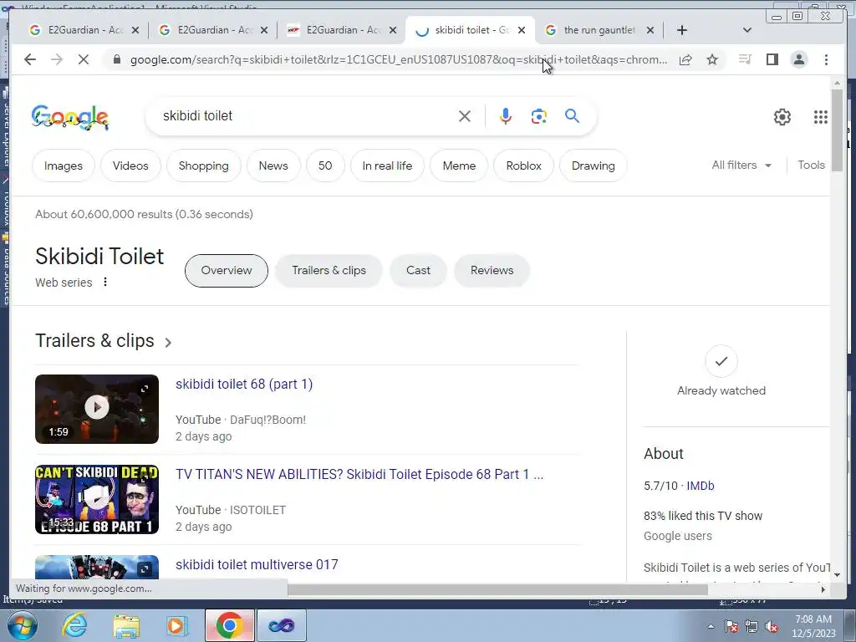Click the skibidi toilet search field

[x=306, y=115]
